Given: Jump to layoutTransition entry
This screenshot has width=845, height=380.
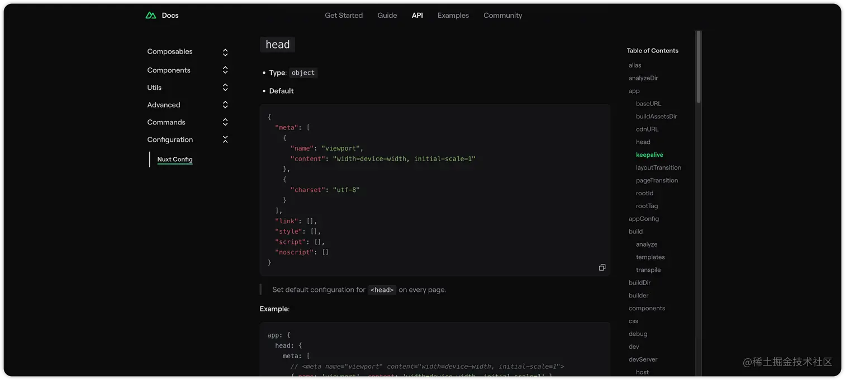Looking at the screenshot, I should pos(658,168).
